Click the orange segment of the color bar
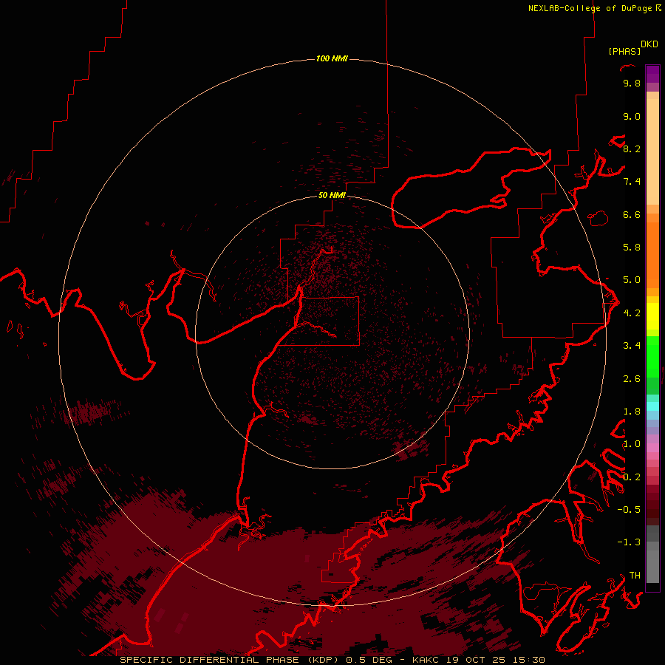This screenshot has width=665, height=665. [x=652, y=254]
